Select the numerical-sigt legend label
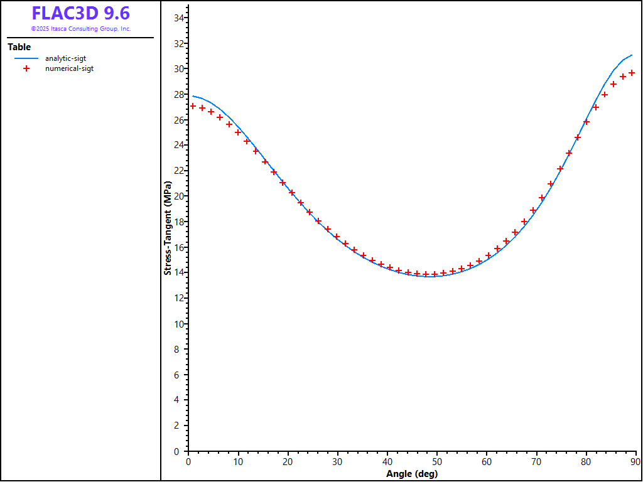Image resolution: width=643 pixels, height=482 pixels. tap(69, 68)
